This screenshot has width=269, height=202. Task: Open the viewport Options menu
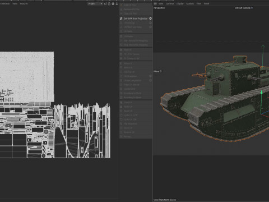click(x=190, y=3)
